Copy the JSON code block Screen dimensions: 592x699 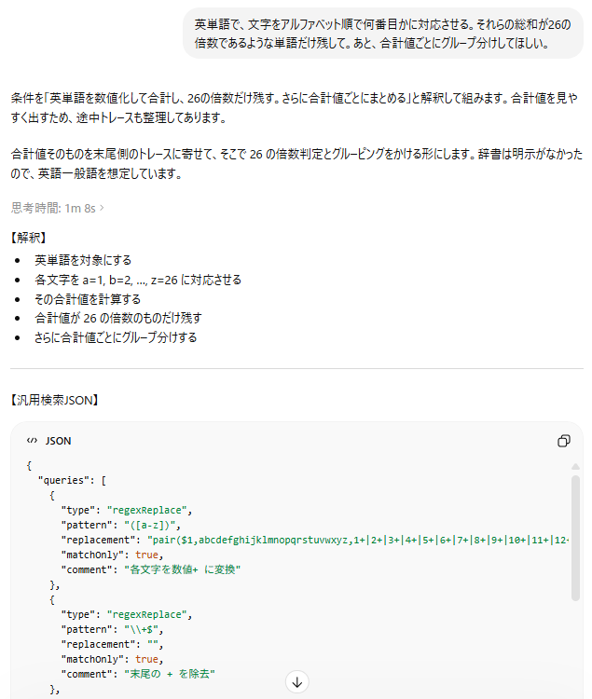tap(563, 441)
